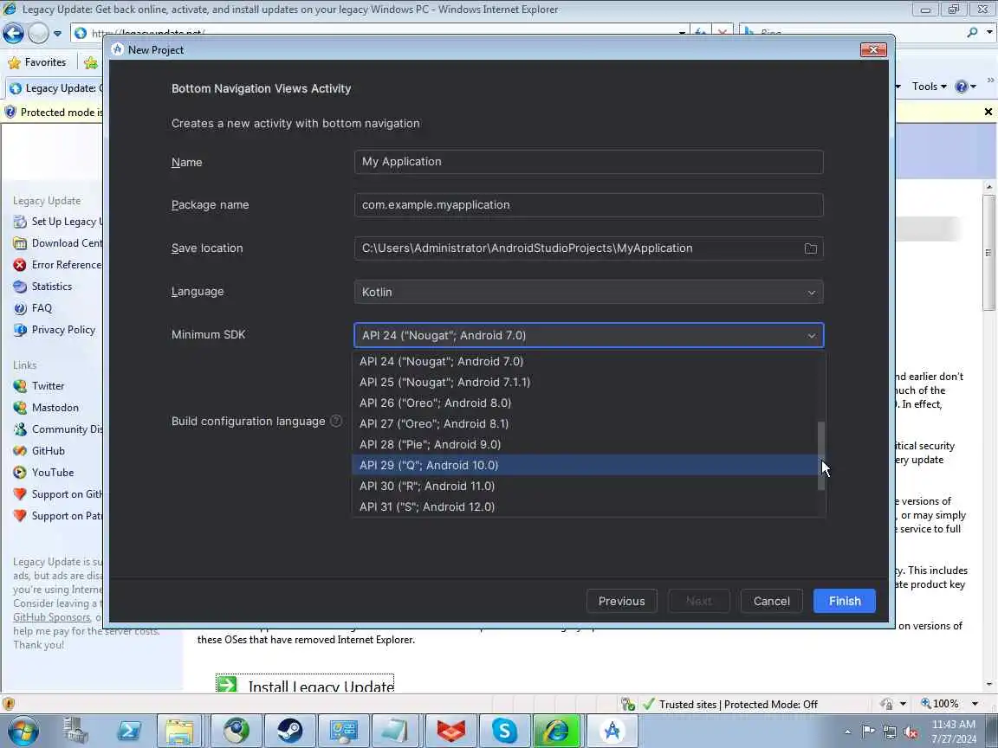Click the Package name input field

pos(589,205)
